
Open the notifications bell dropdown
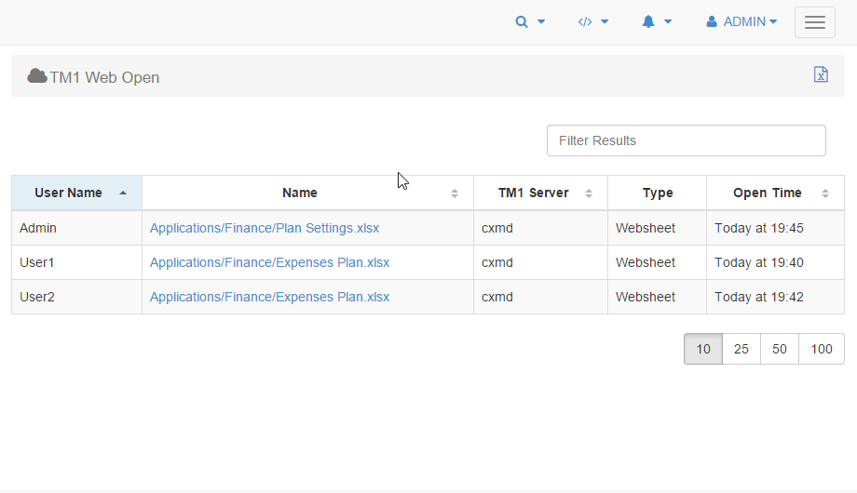[657, 21]
